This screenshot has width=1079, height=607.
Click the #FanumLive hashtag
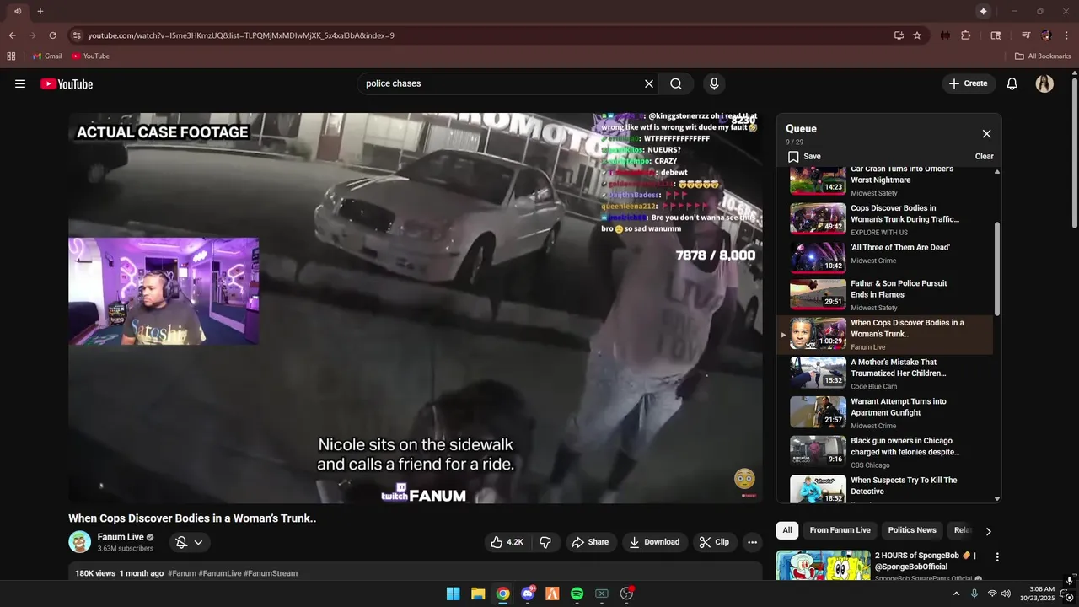click(x=220, y=573)
